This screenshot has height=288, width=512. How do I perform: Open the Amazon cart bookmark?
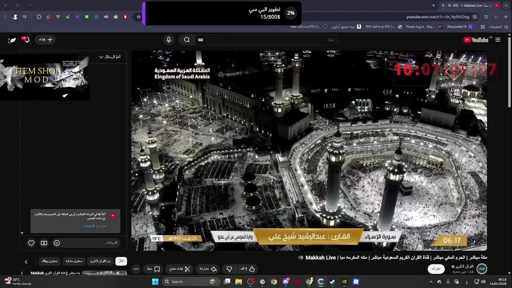(347, 27)
